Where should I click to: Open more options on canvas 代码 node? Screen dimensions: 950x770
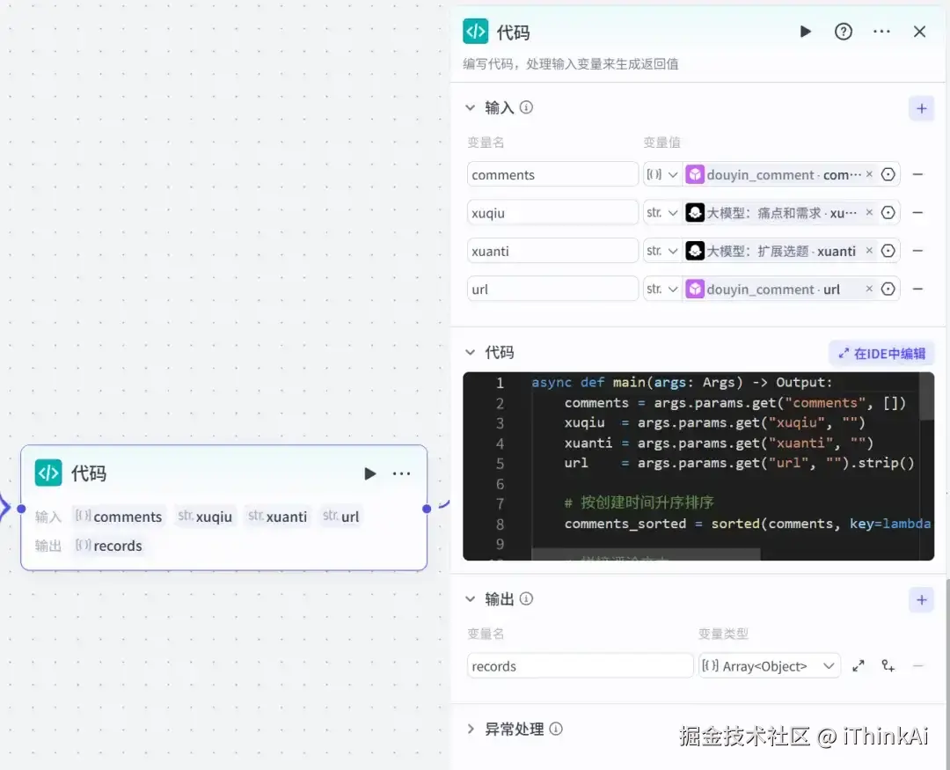(x=402, y=473)
